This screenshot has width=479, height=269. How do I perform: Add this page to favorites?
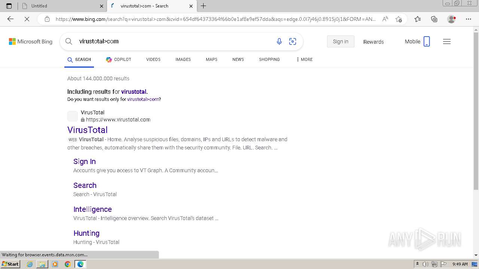tap(399, 19)
